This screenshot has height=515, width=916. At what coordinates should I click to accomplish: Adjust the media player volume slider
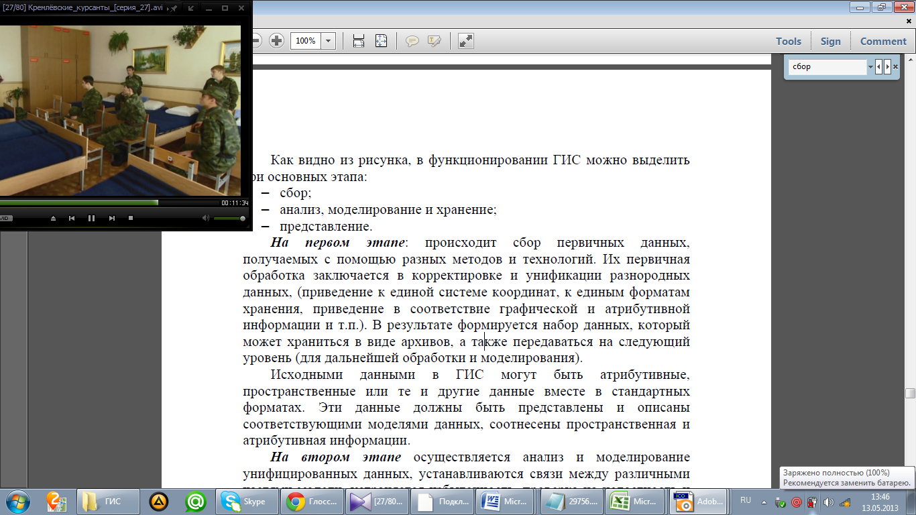click(229, 218)
